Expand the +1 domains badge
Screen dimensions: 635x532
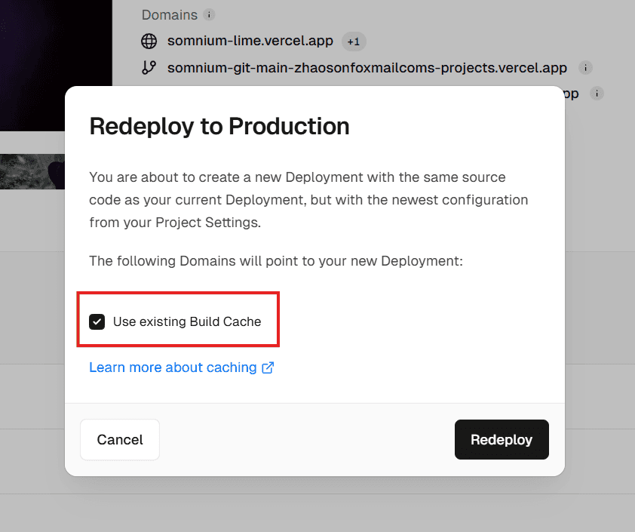pos(354,41)
